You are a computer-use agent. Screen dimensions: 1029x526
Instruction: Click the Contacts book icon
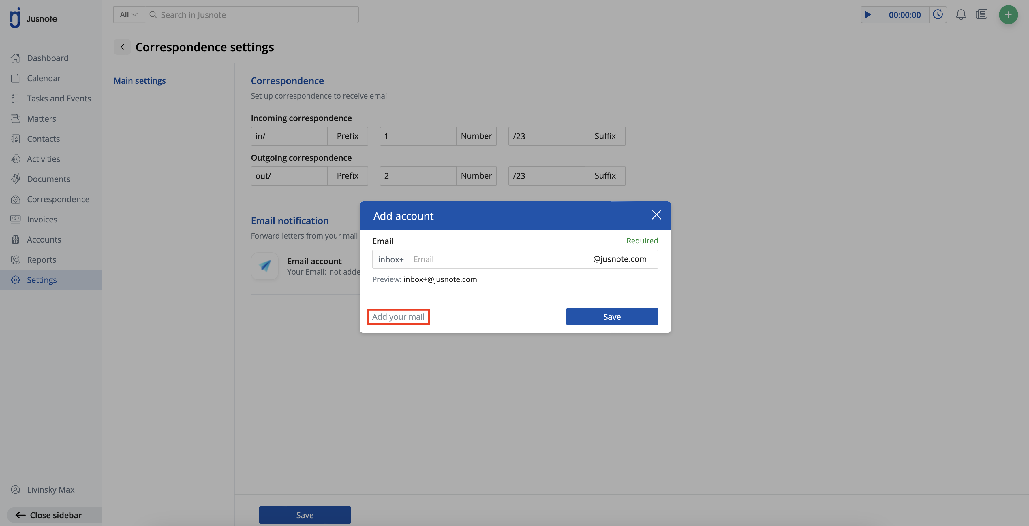[x=16, y=139]
